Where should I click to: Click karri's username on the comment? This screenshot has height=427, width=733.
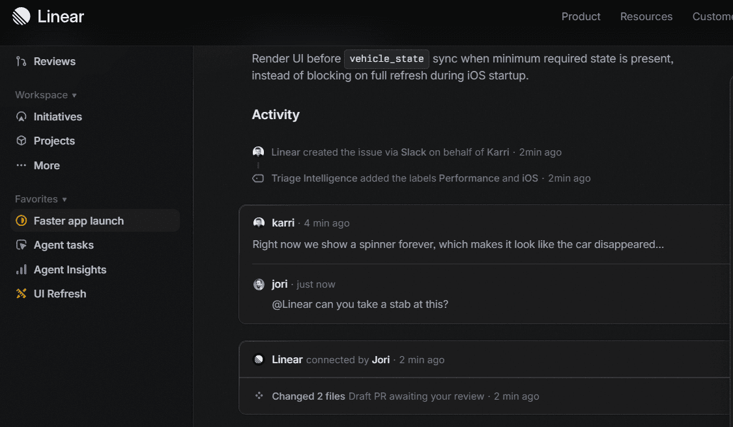283,223
